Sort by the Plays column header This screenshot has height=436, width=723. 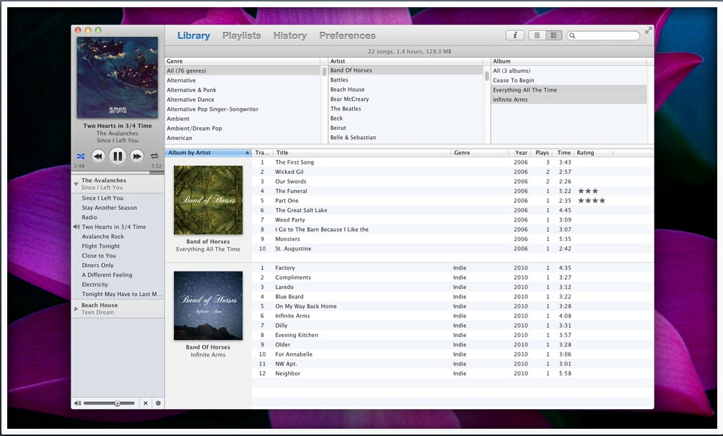tap(543, 153)
